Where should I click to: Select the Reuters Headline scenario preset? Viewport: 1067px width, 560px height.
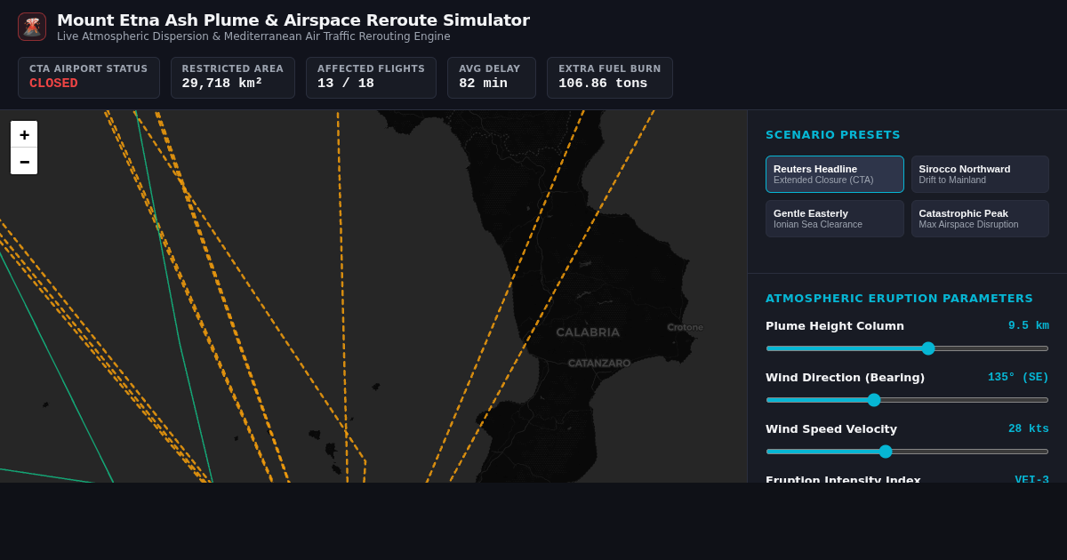click(835, 174)
